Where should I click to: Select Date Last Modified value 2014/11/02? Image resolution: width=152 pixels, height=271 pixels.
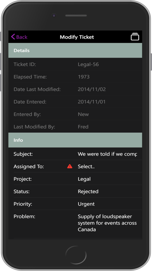92,89
